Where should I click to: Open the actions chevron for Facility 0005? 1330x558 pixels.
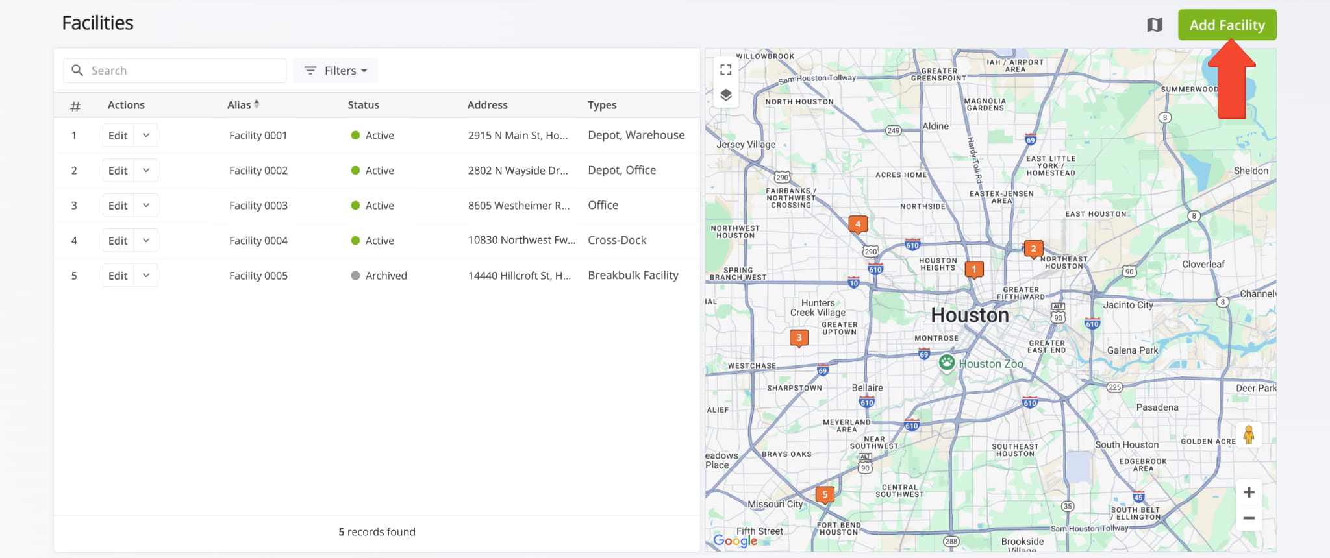pyautogui.click(x=146, y=276)
